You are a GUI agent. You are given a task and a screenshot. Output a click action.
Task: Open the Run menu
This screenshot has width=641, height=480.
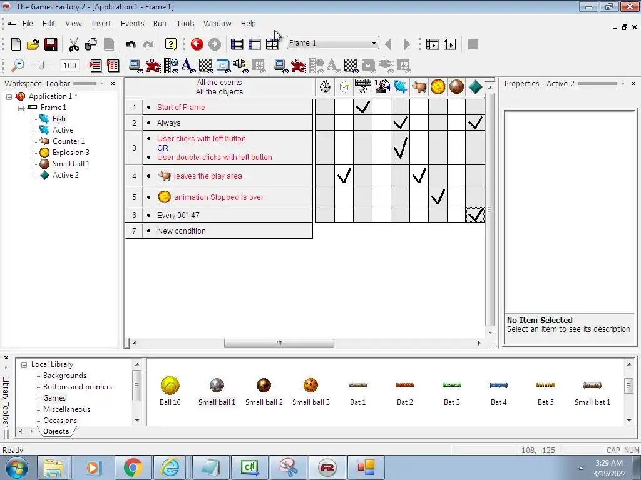click(160, 24)
